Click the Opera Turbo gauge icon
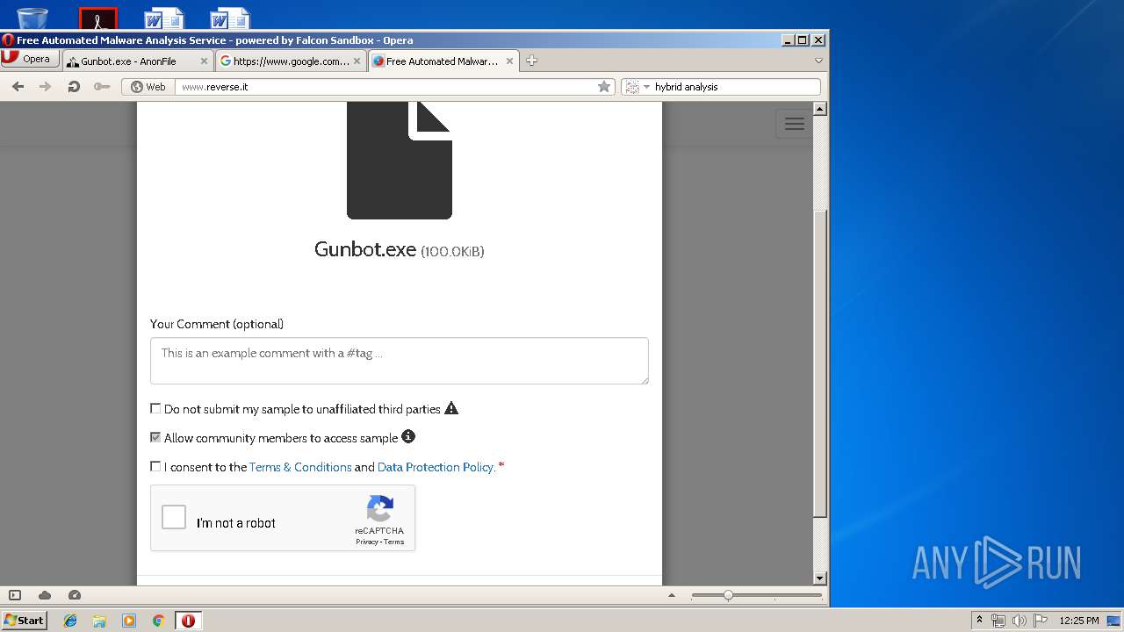Image resolution: width=1124 pixels, height=632 pixels. (75, 595)
